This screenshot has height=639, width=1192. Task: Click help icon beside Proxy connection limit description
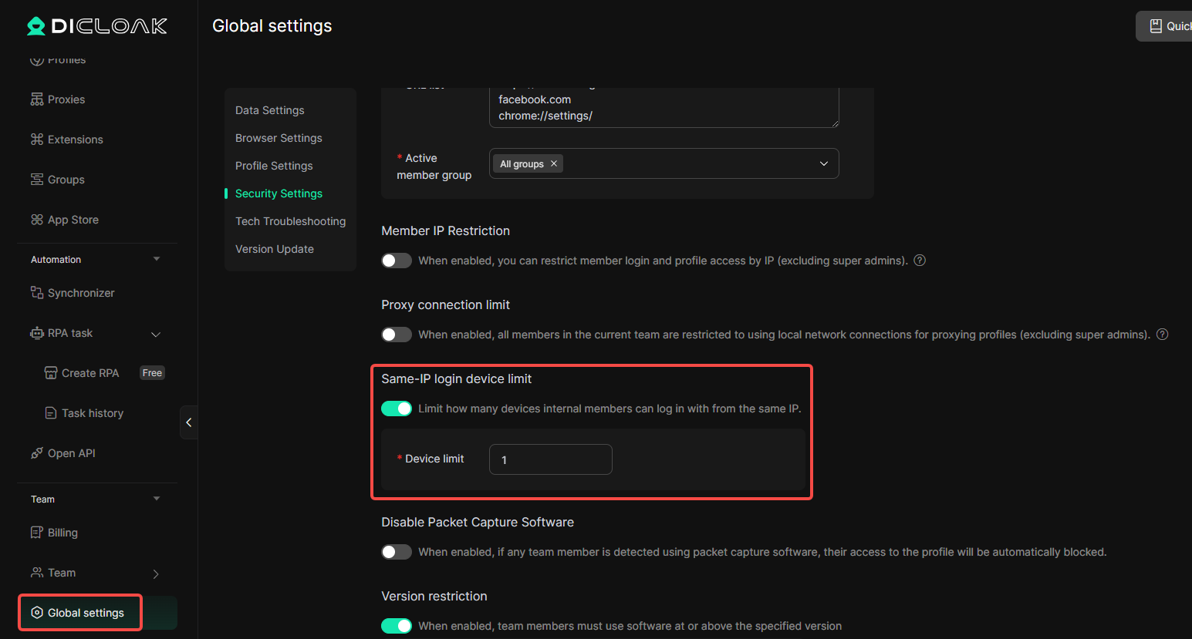coord(1163,335)
